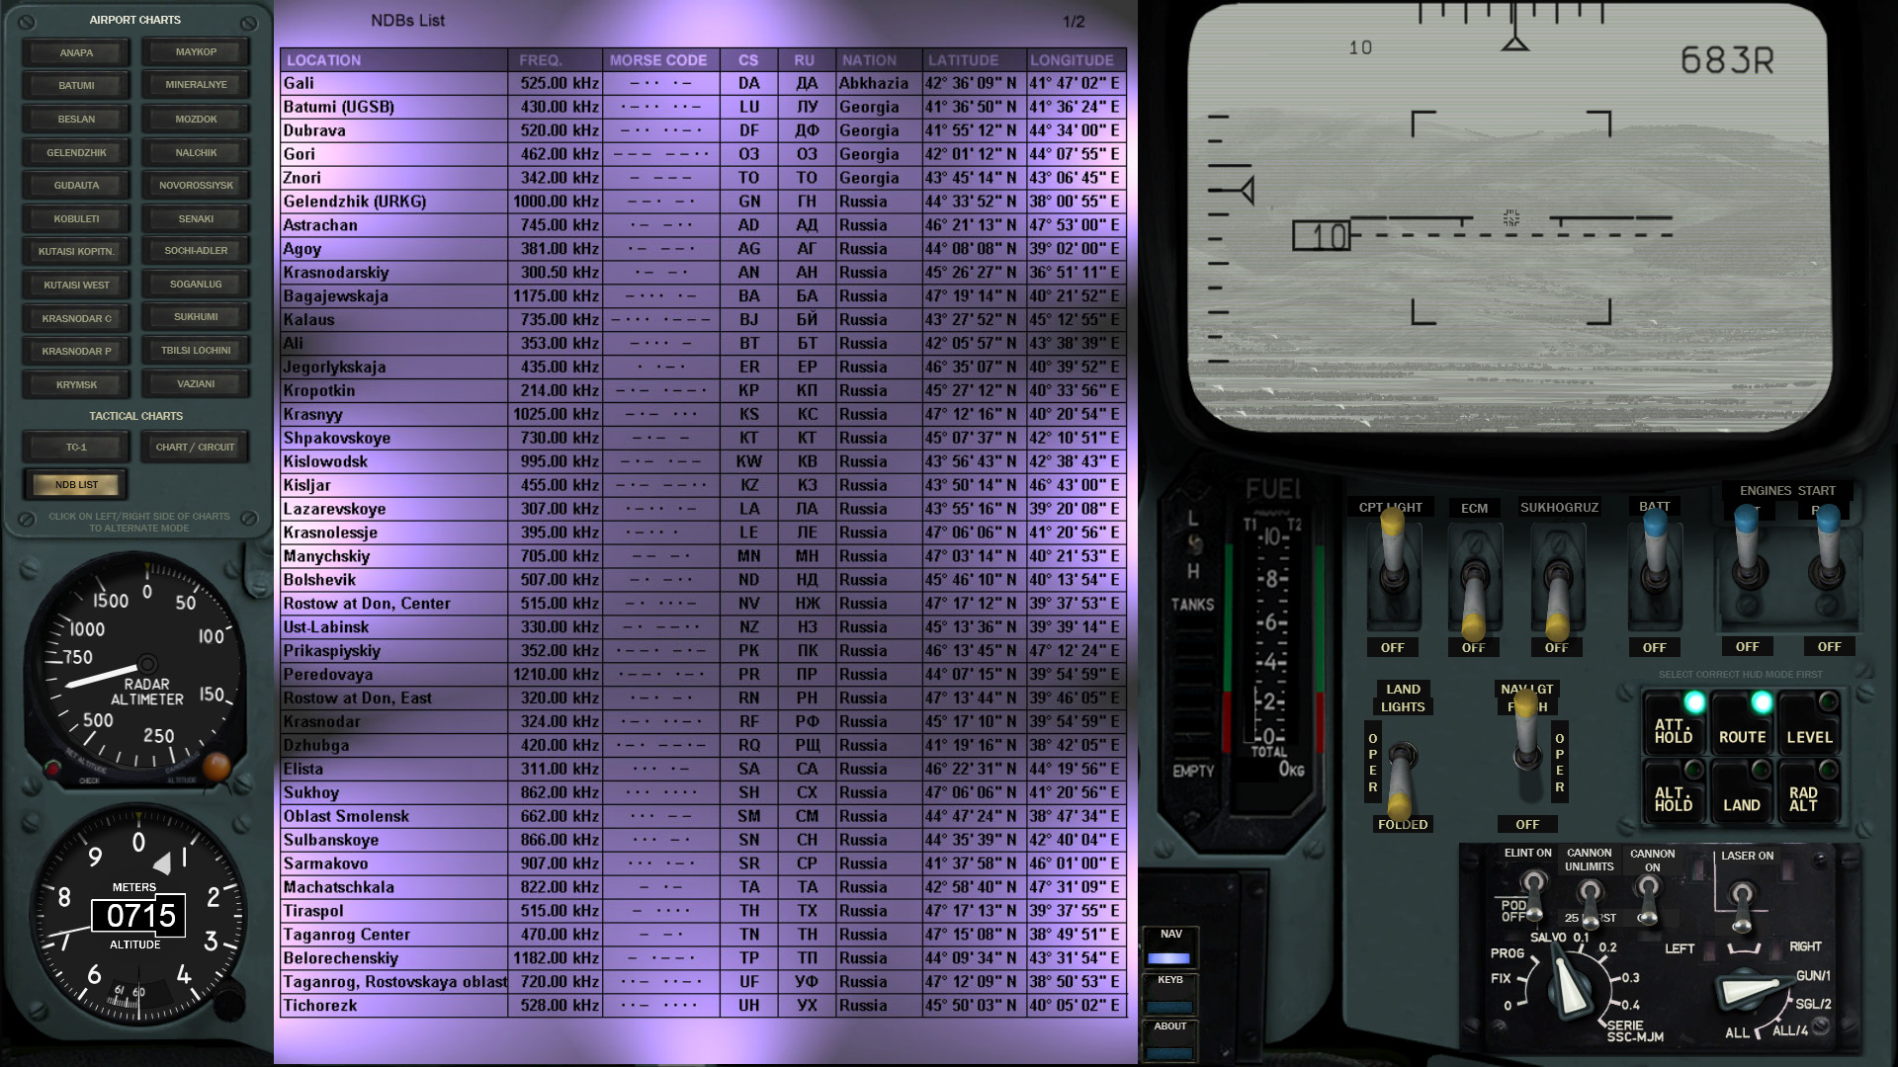The image size is (1898, 1067).
Task: Open the TC-1 tactical chart
Action: 76,448
